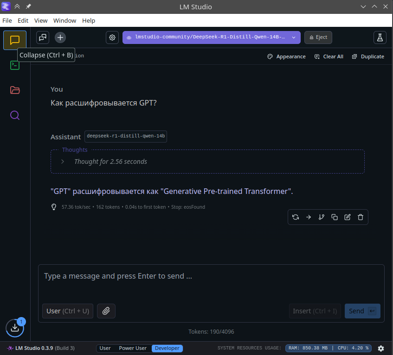
Task: Click the RAM and CPU usage indicator
Action: tap(329, 348)
